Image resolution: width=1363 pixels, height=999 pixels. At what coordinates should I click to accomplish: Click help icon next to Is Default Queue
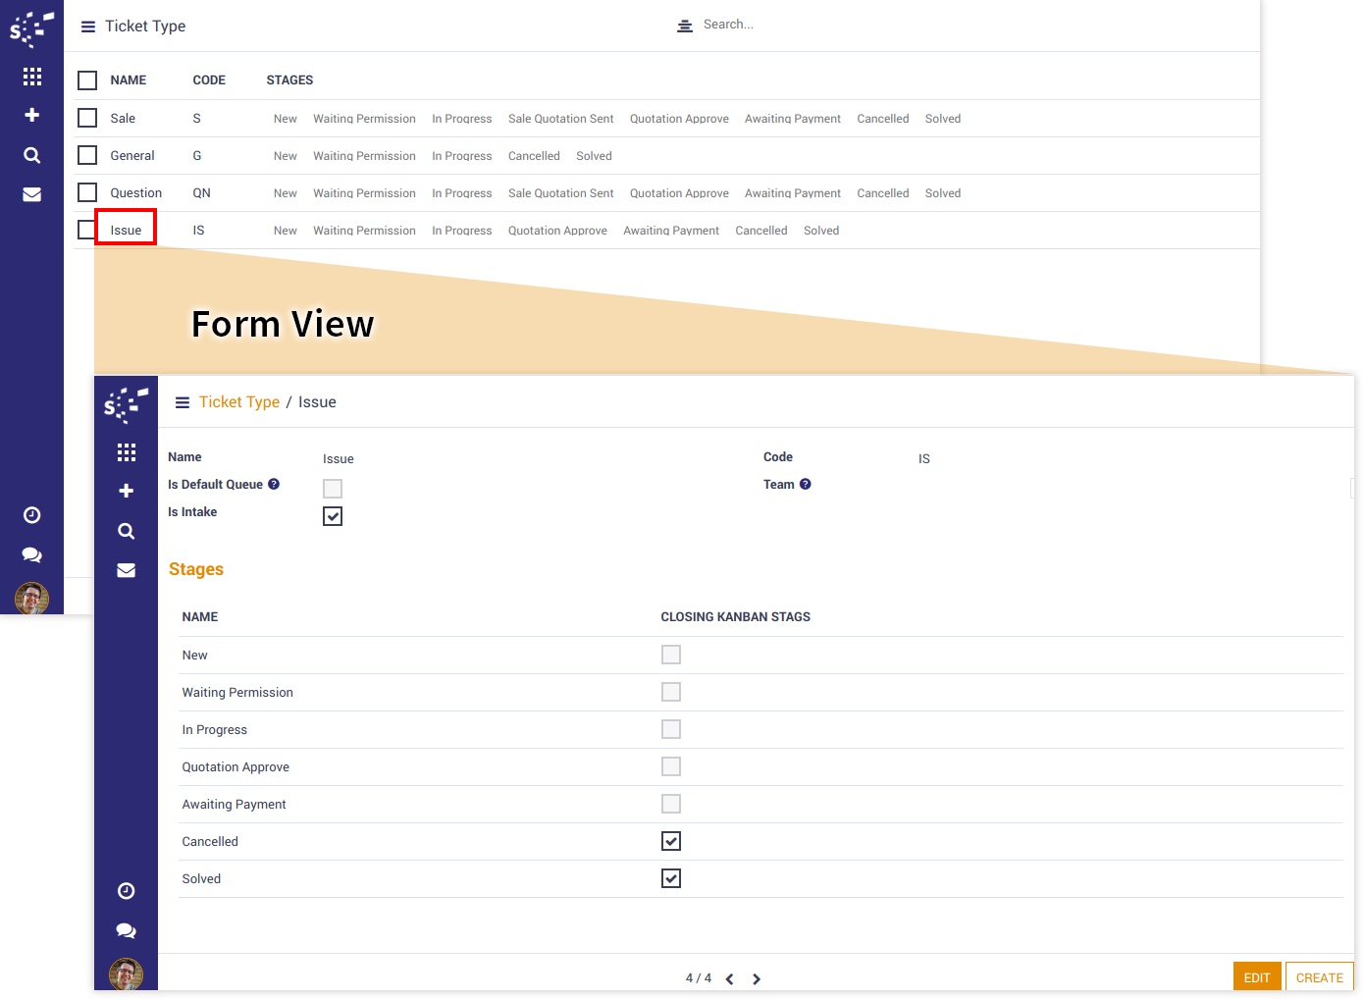click(x=274, y=484)
